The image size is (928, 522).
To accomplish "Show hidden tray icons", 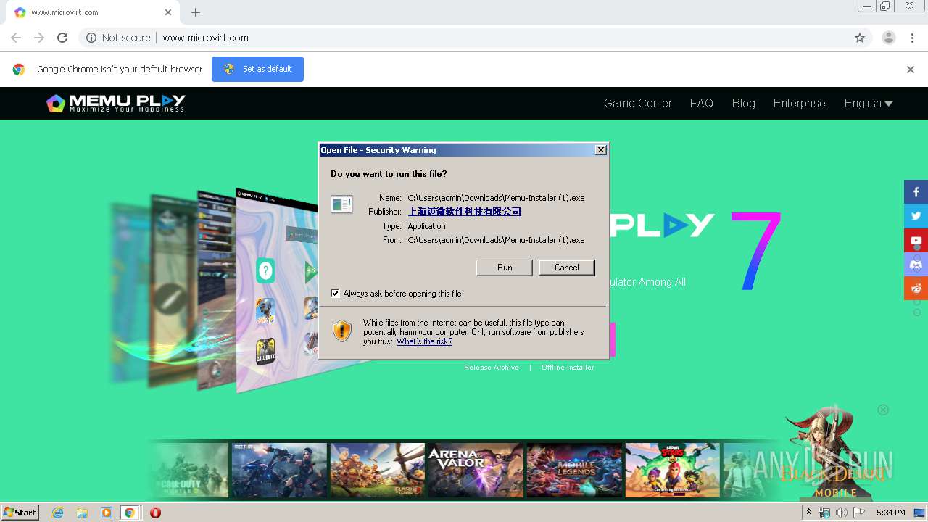I will 809,513.
